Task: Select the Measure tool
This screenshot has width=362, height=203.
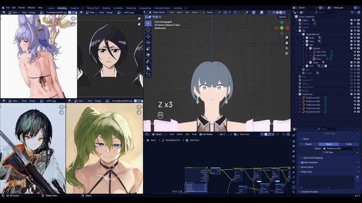Action: (148, 68)
